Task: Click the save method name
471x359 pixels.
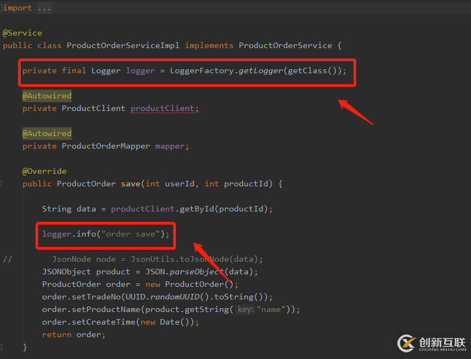Action: point(131,184)
